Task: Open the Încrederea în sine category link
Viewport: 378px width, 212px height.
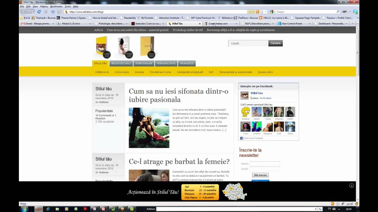Action: (160, 72)
